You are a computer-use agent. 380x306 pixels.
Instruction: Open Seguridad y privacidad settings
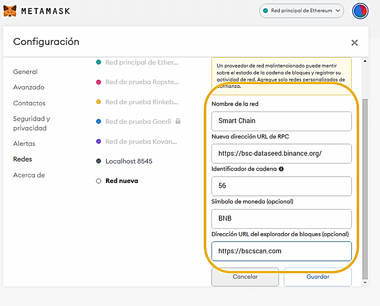click(x=32, y=123)
